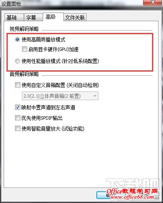Choose 使用性能播放模式 radio option

17,61
